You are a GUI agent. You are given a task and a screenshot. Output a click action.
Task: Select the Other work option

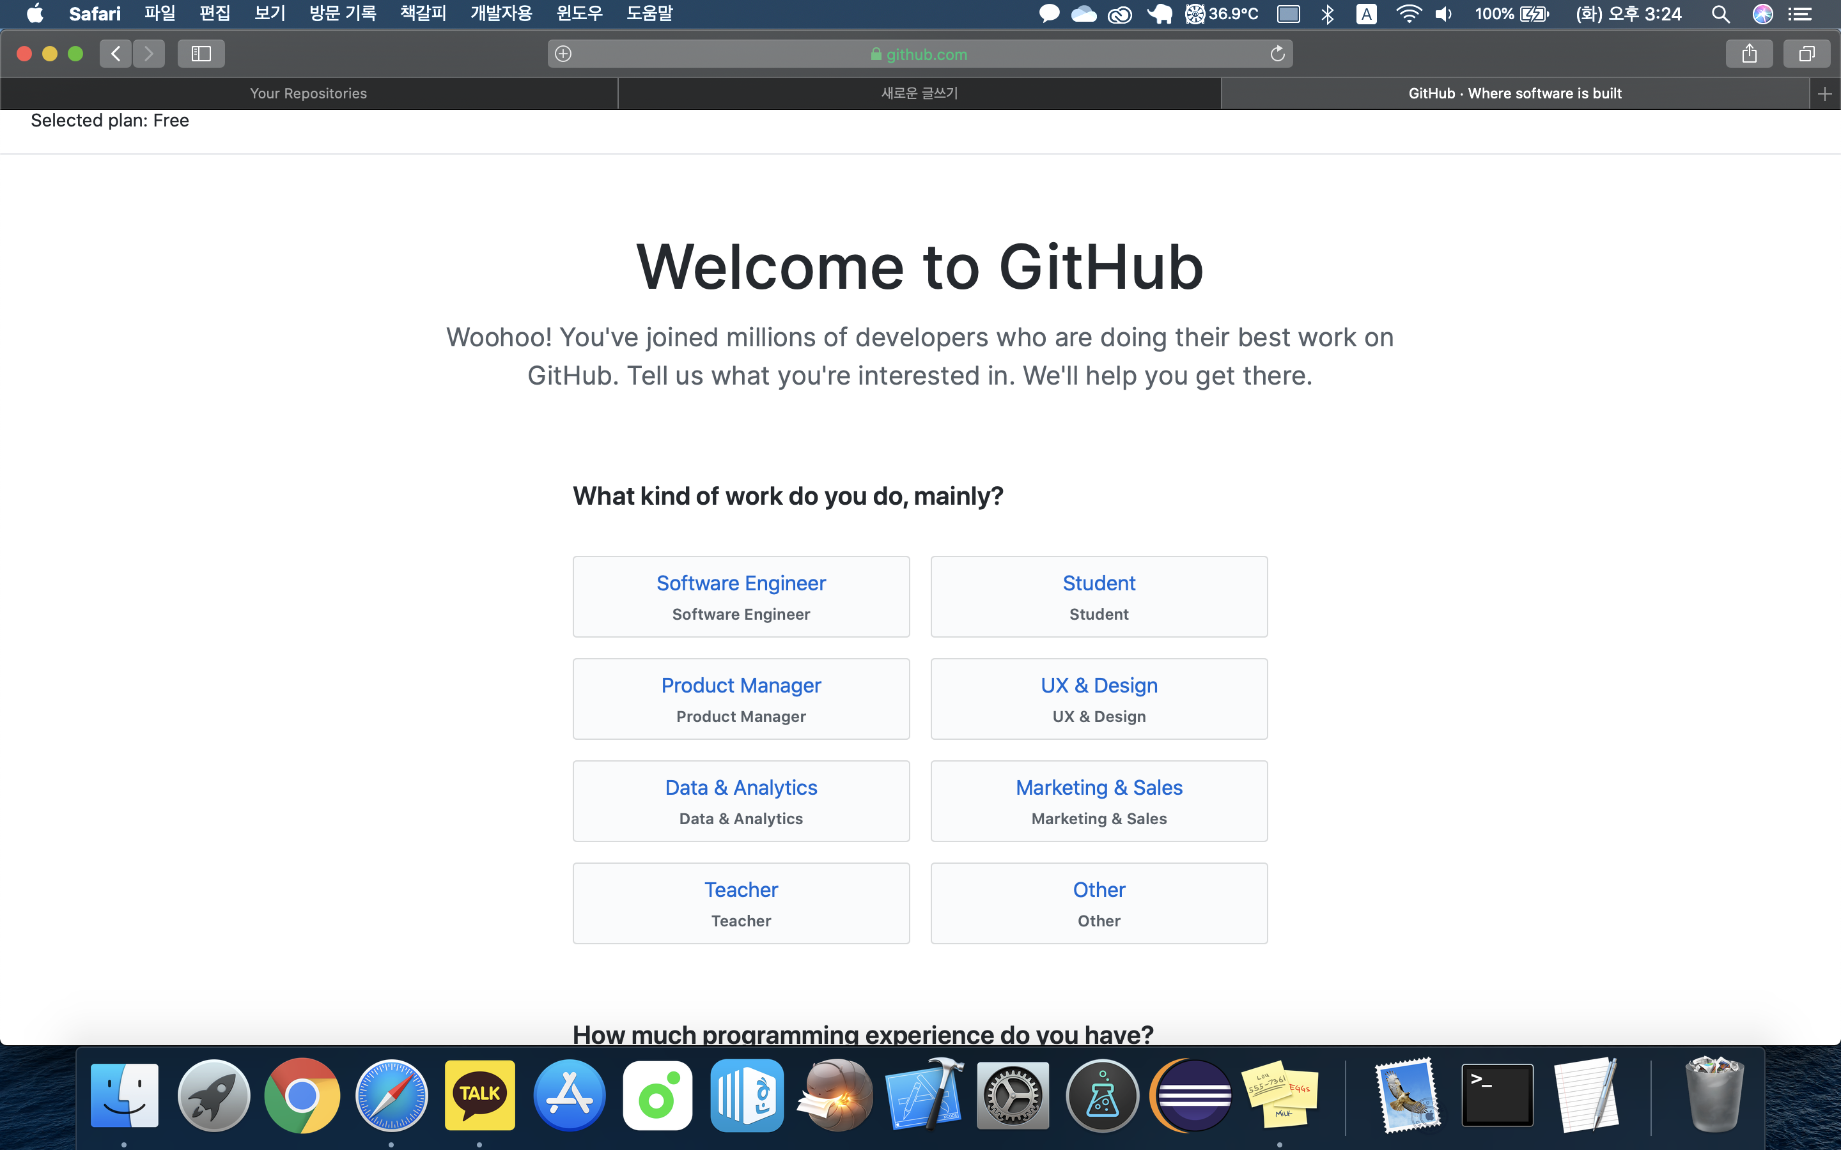coord(1098,903)
